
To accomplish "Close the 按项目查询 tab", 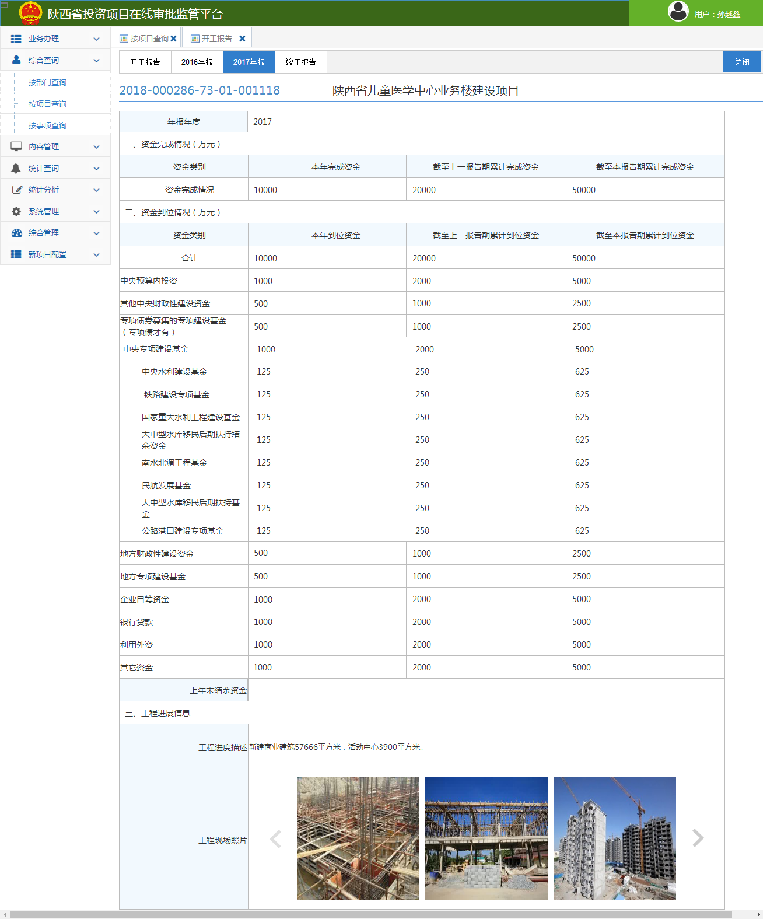I will (173, 39).
